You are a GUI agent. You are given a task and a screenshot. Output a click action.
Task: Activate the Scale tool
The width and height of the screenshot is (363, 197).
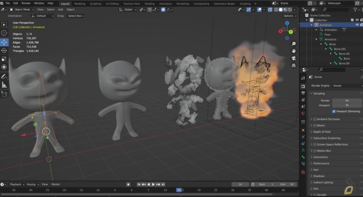(x=4, y=59)
